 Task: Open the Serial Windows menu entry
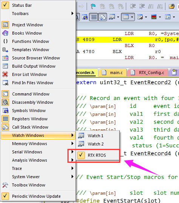pyautogui.click(x=38, y=152)
